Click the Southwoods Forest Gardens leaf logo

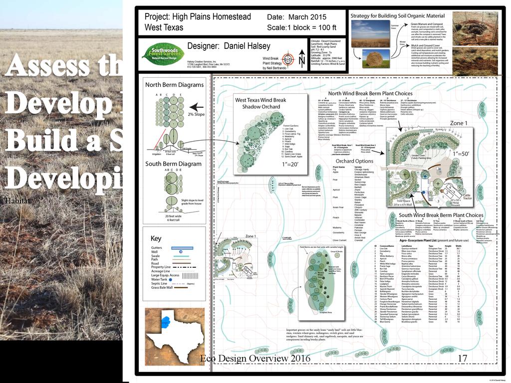click(162, 54)
